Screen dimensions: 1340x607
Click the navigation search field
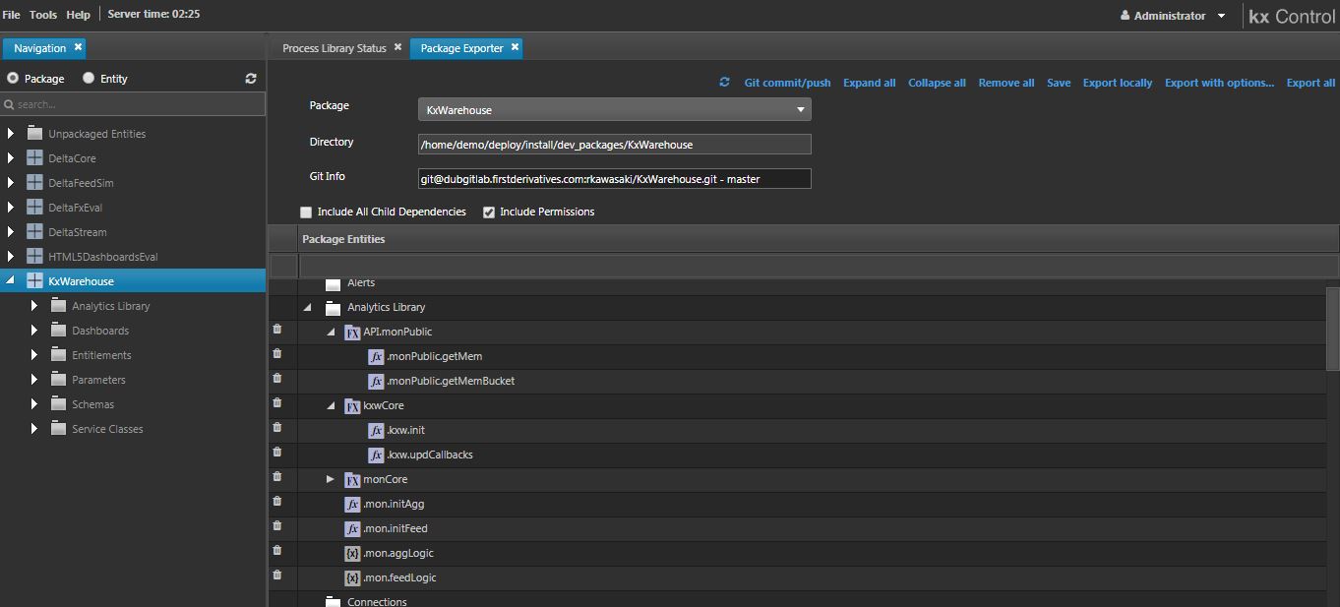pyautogui.click(x=133, y=104)
